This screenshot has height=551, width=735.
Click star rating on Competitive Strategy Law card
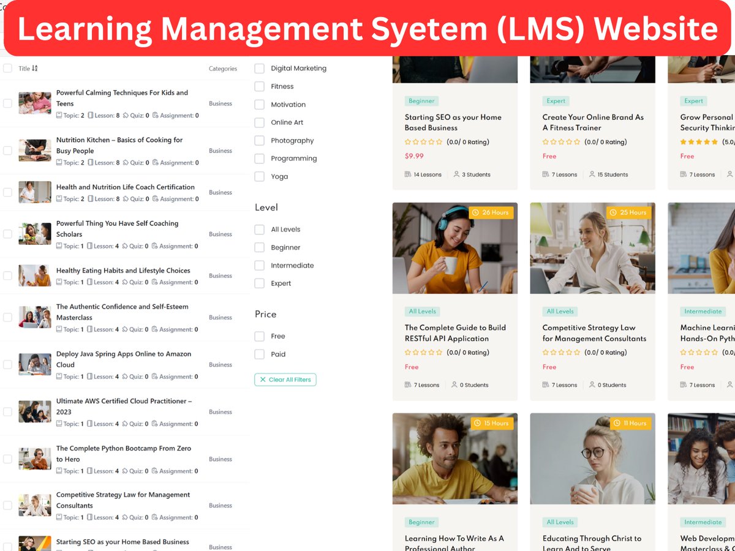pyautogui.click(x=561, y=353)
